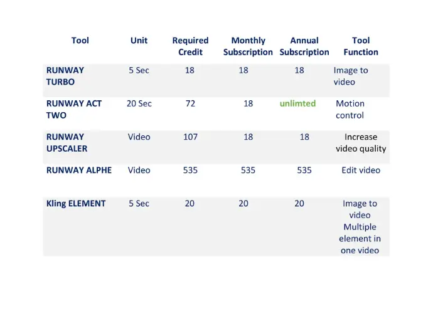Click the required credit value 107

point(190,137)
